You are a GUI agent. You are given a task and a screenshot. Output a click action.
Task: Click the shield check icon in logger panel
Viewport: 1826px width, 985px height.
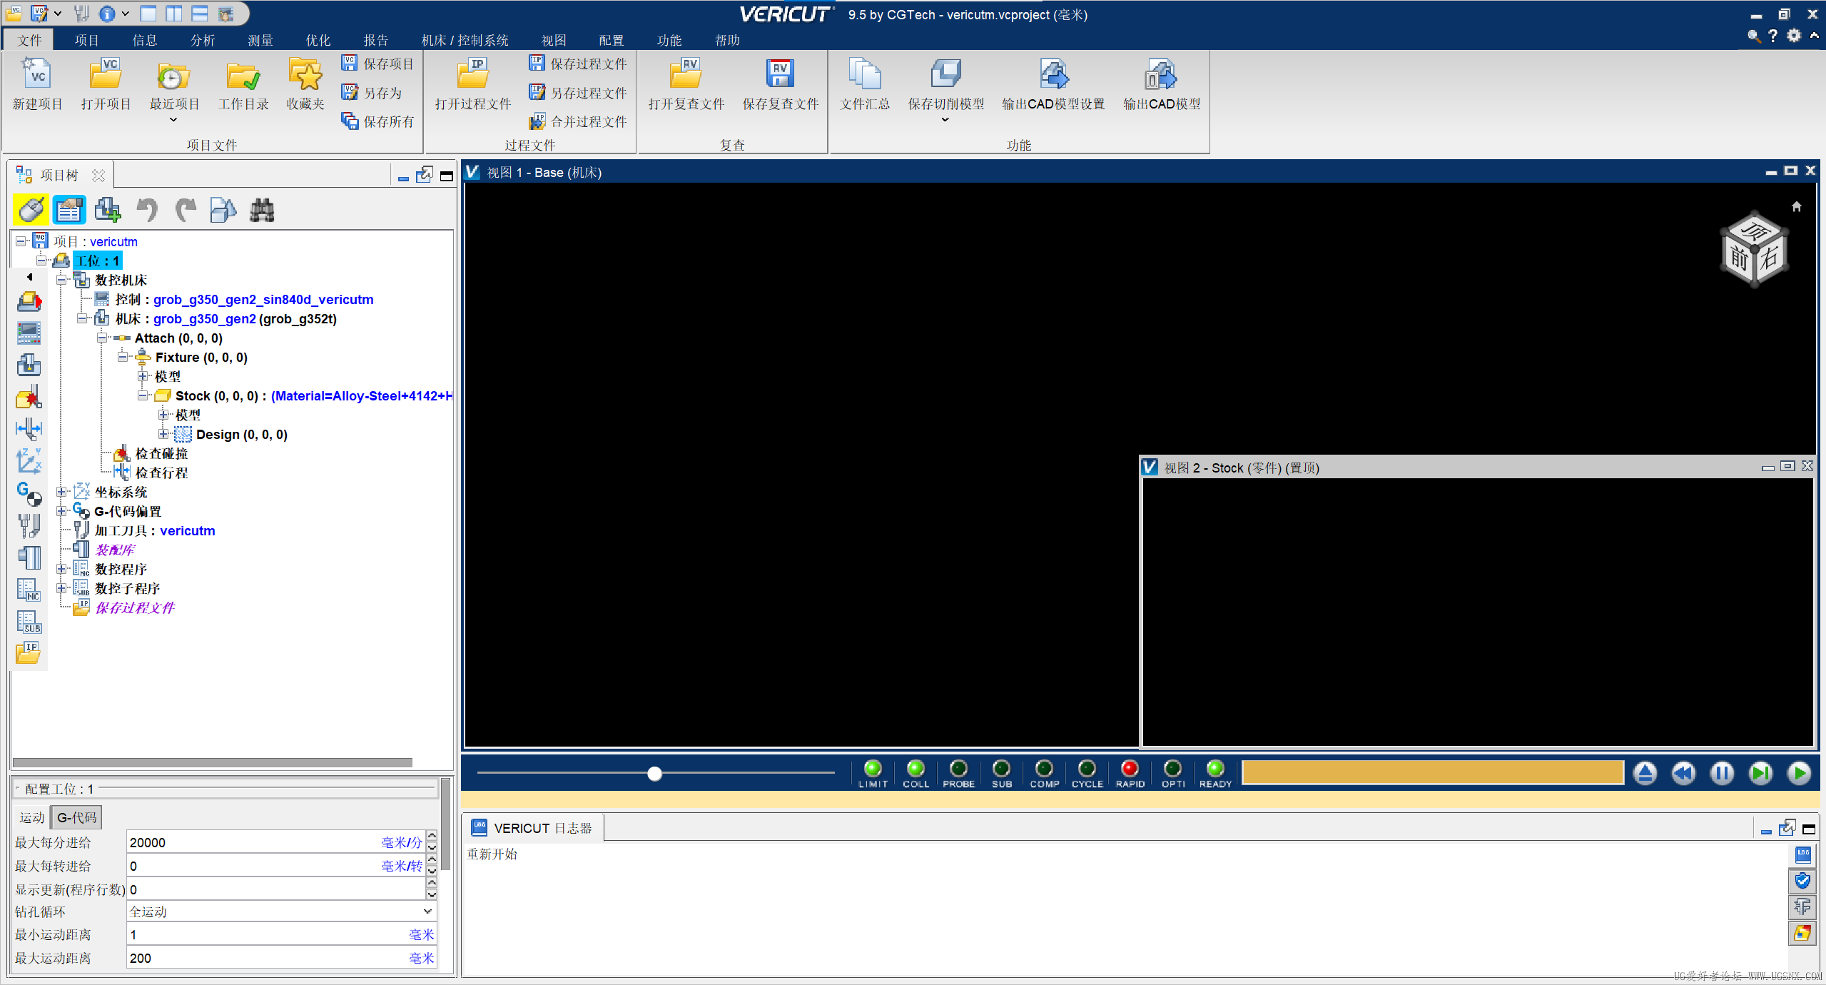tap(1802, 881)
